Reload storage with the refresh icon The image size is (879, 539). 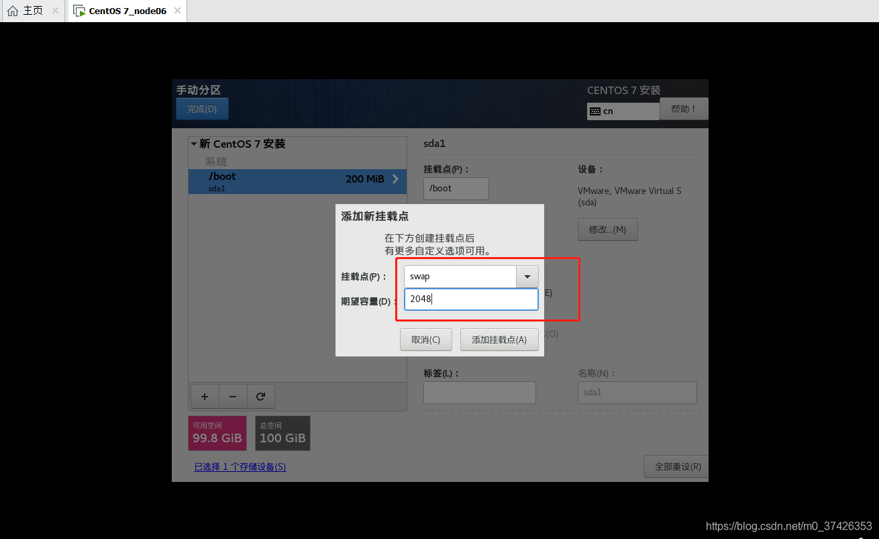coord(260,397)
